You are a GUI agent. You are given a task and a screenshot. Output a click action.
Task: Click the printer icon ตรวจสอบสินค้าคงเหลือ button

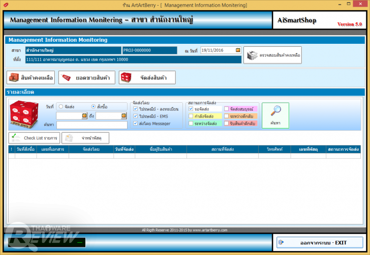point(272,55)
